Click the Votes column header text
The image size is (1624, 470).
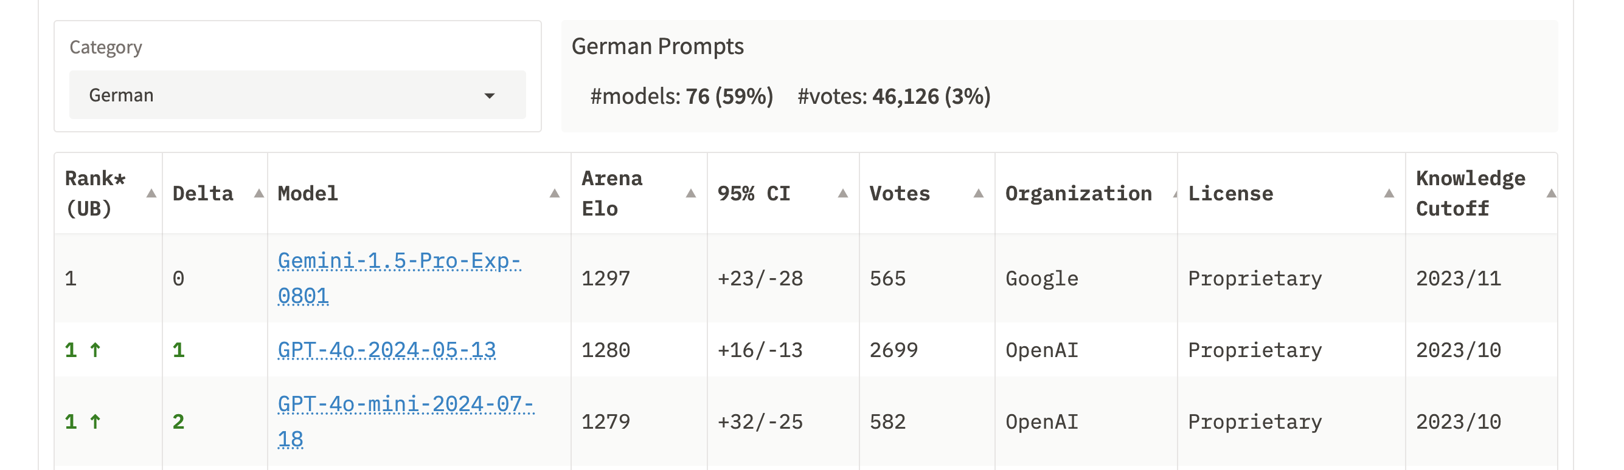(900, 194)
